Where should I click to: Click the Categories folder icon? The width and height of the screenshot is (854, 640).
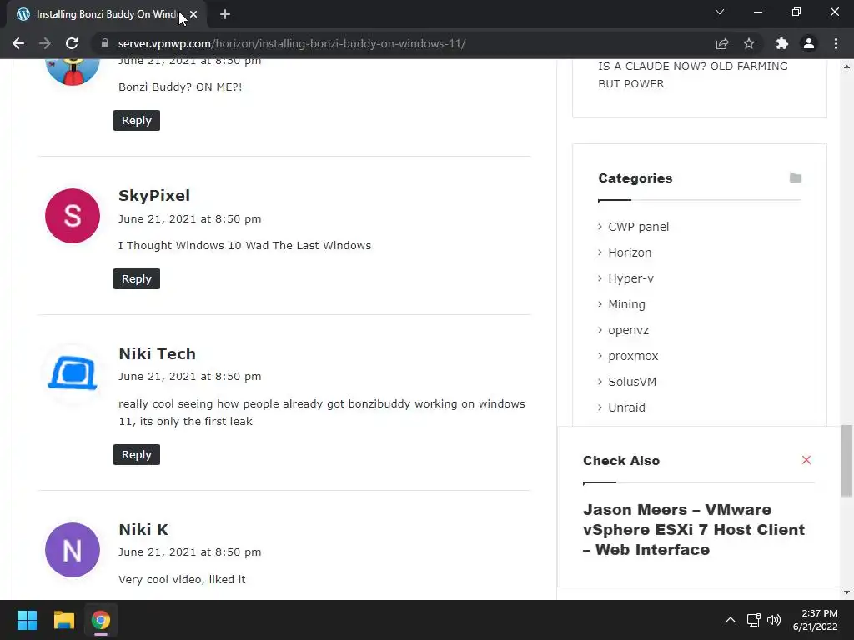pos(795,178)
